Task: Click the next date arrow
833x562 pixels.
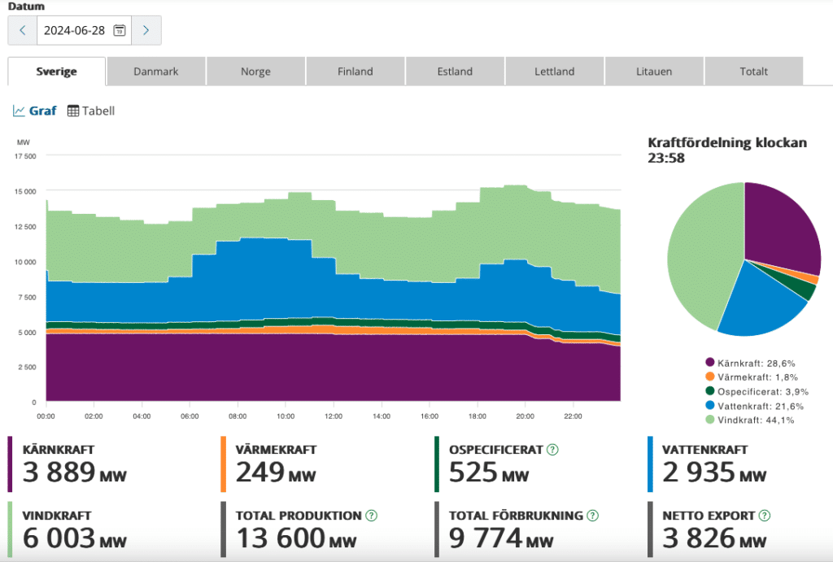Action: 146,30
